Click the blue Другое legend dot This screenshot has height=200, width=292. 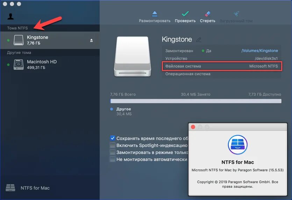point(112,109)
